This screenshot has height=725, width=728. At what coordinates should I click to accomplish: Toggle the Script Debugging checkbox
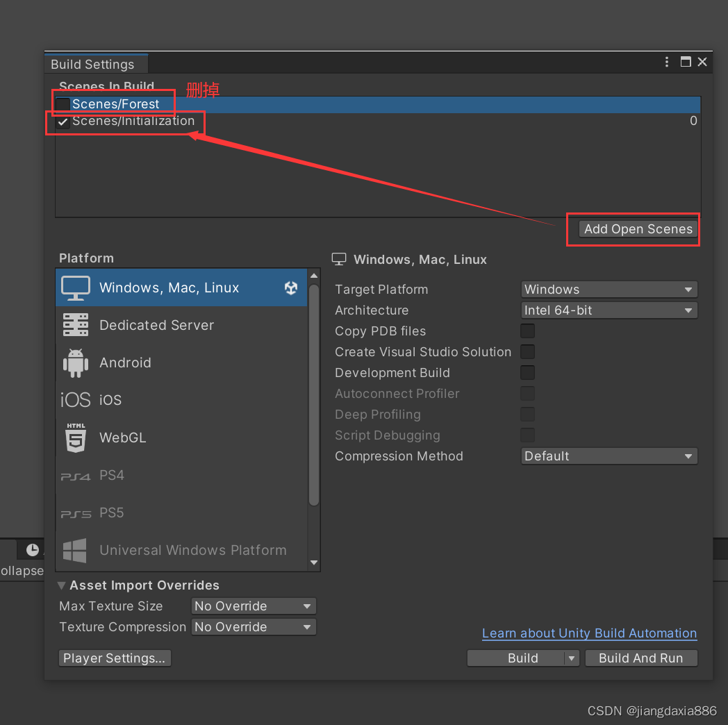[x=527, y=435]
